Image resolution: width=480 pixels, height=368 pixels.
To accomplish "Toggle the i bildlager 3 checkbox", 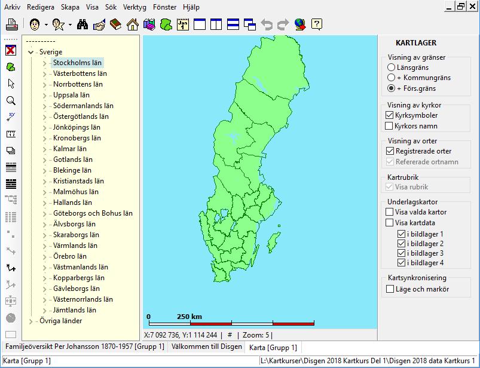I will pos(401,253).
